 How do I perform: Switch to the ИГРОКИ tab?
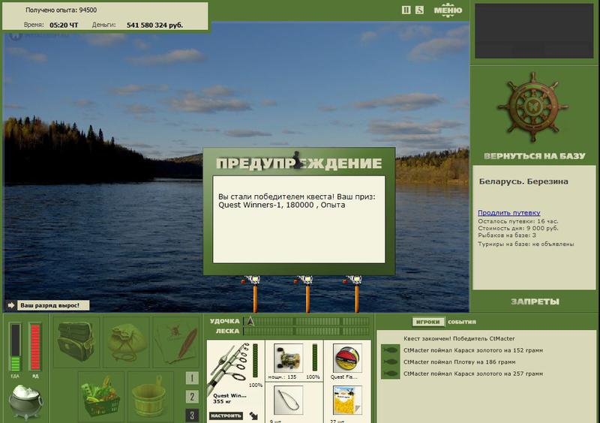click(x=428, y=322)
